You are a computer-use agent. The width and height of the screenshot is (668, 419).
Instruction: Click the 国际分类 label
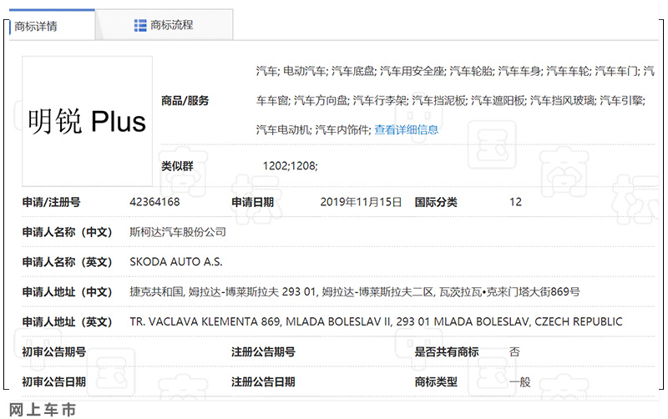pyautogui.click(x=436, y=202)
